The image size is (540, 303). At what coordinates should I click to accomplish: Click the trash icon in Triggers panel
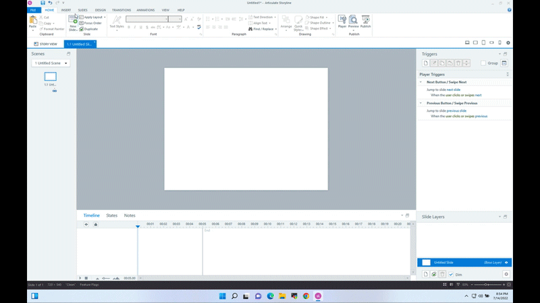coord(458,63)
